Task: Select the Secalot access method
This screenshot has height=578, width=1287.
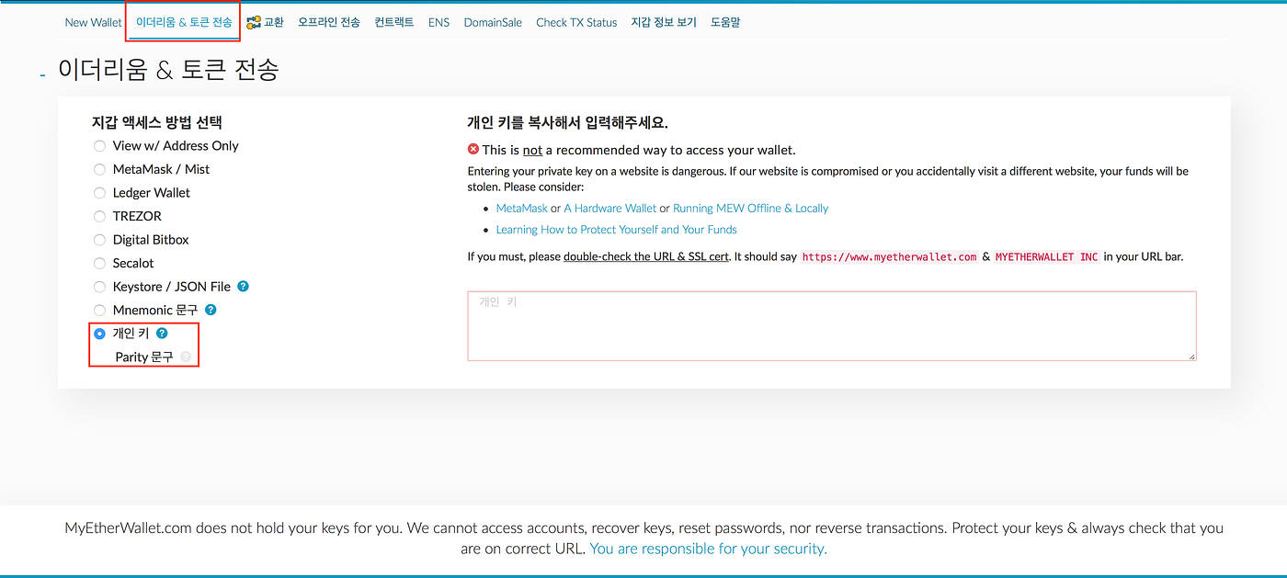Action: pyautogui.click(x=99, y=263)
